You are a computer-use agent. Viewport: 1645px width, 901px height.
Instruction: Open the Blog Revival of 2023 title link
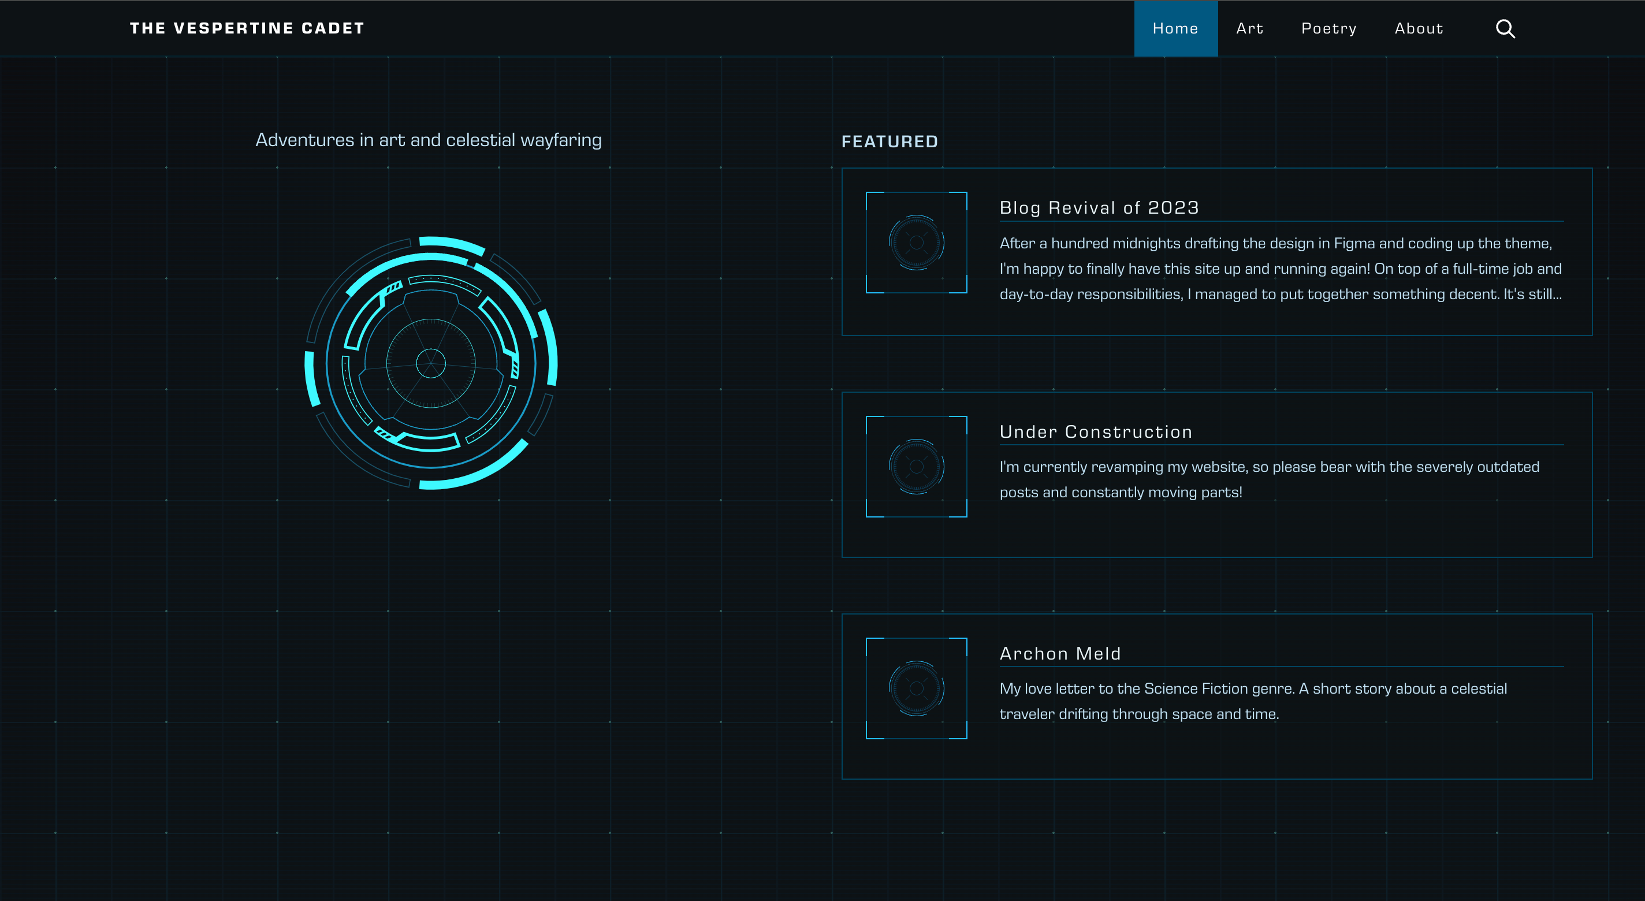coord(1099,207)
